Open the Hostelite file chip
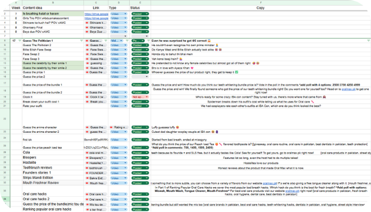The width and height of the screenshot is (371, 212). [x=96, y=163]
